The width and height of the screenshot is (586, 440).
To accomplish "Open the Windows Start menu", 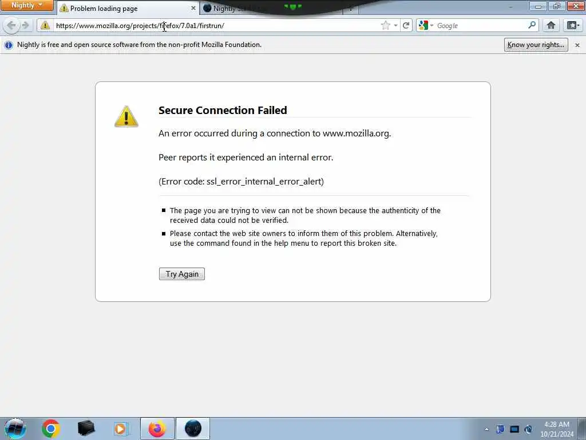I will [x=15, y=429].
